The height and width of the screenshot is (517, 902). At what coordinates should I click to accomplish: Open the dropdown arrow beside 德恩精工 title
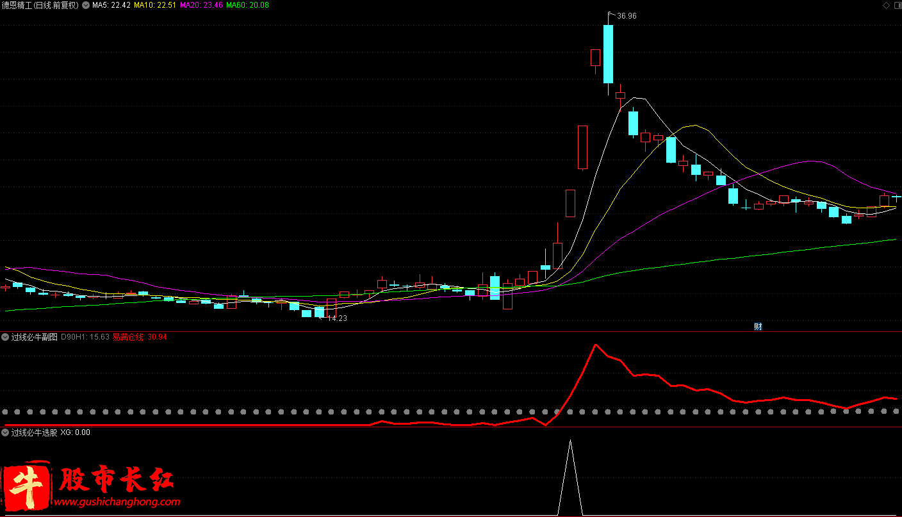(86, 5)
